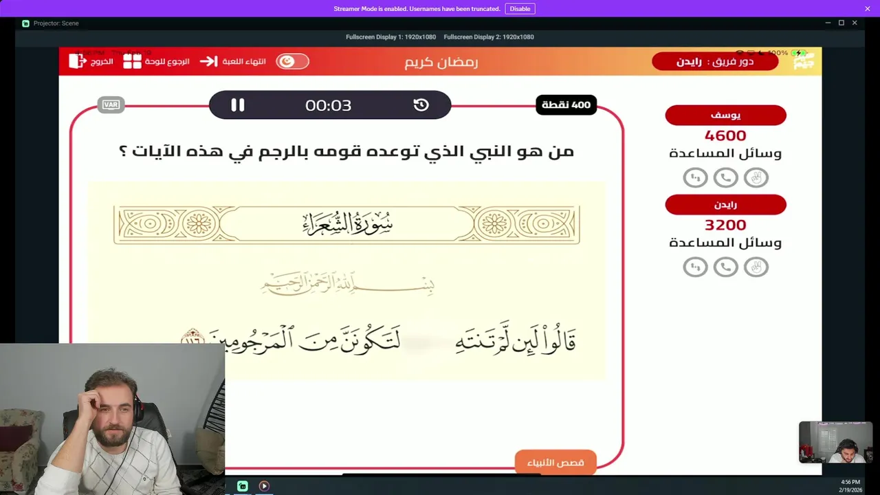This screenshot has height=495, width=880.
Task: Click the رمضان كريم header title
Action: (x=441, y=62)
